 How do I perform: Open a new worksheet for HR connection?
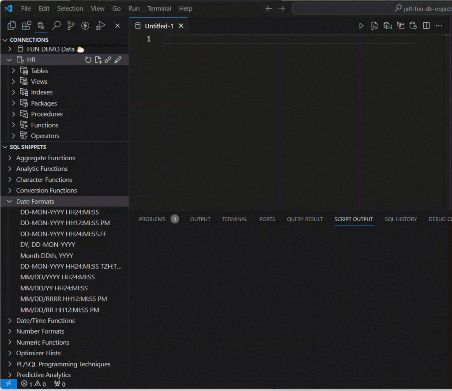[98, 60]
